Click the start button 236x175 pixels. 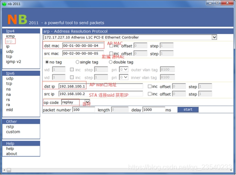coord(188,110)
